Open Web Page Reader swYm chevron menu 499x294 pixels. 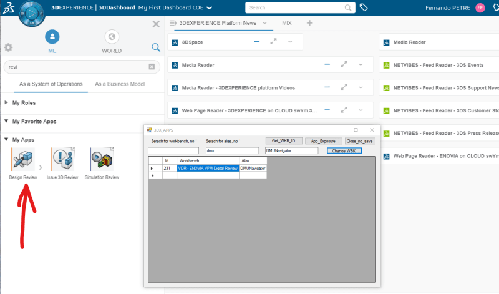tap(361, 110)
